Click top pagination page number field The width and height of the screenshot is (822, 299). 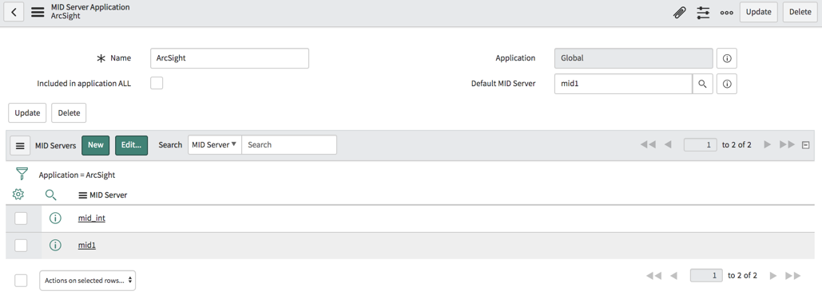[701, 144]
